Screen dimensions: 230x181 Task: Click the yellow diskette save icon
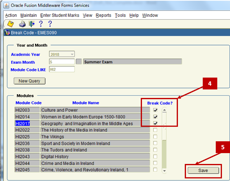[x=11, y=24]
